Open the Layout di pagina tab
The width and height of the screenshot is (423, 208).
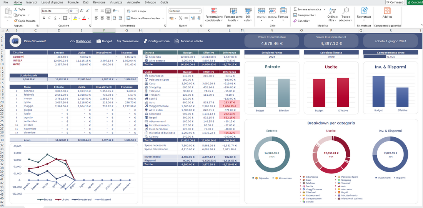point(52,2)
